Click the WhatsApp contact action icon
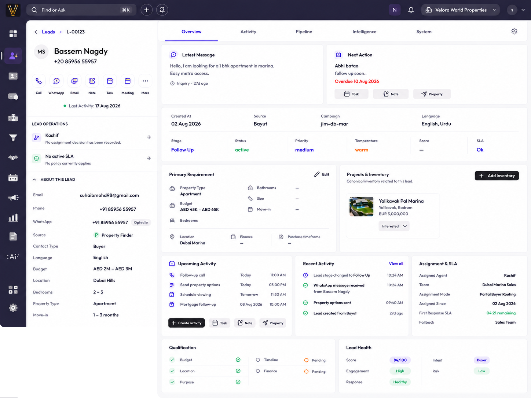The width and height of the screenshot is (531, 398). (x=56, y=81)
